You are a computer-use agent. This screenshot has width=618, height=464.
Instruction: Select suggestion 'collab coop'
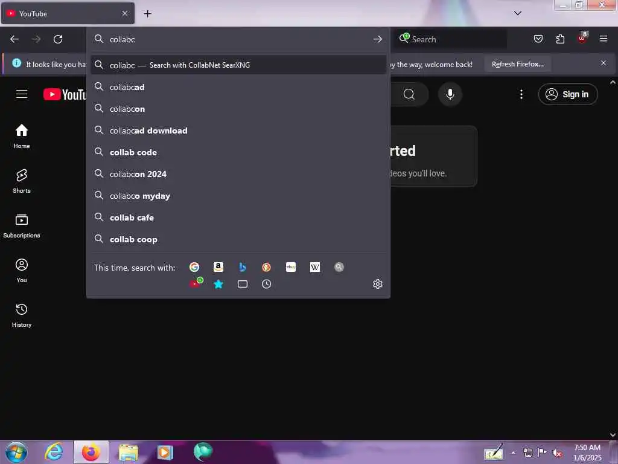pos(238,239)
